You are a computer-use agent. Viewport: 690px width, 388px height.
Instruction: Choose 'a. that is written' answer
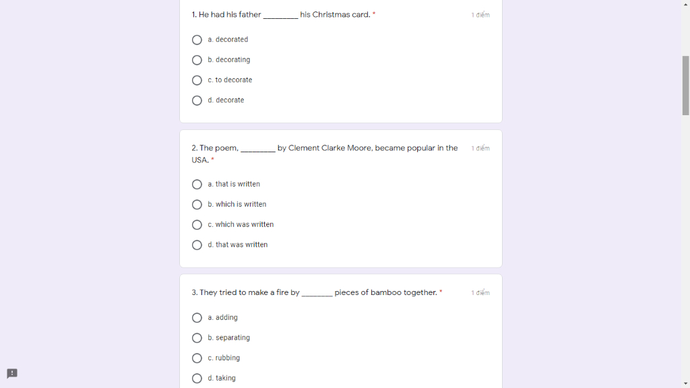click(x=197, y=185)
